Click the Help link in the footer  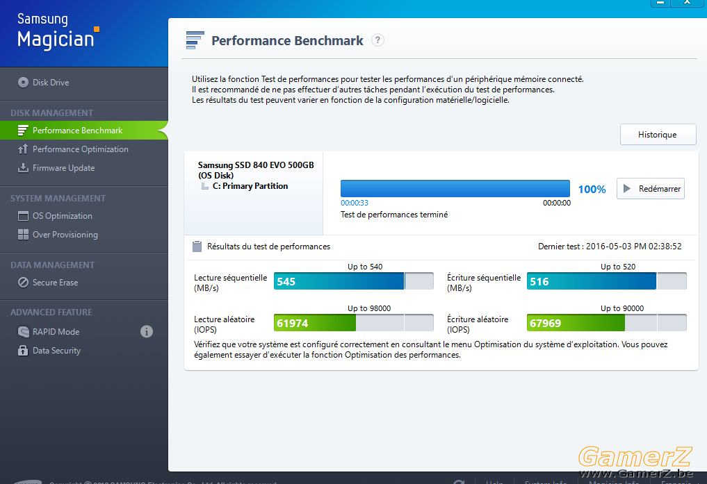pos(495,481)
